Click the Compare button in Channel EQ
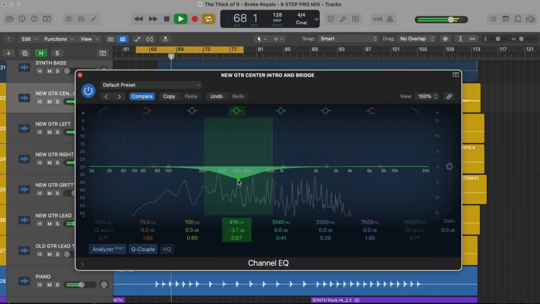Screen dimensions: 540x304 [142, 96]
